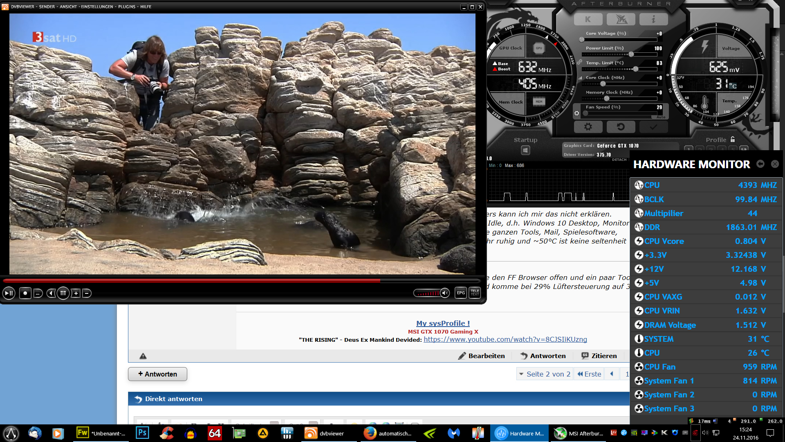
Task: Open Teletext in DVBViewer
Action: 475,293
